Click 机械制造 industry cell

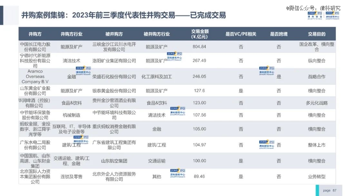[x=72, y=115]
